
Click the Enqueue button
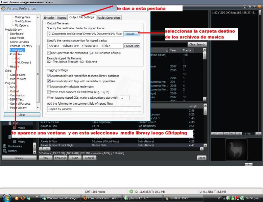tap(60, 158)
